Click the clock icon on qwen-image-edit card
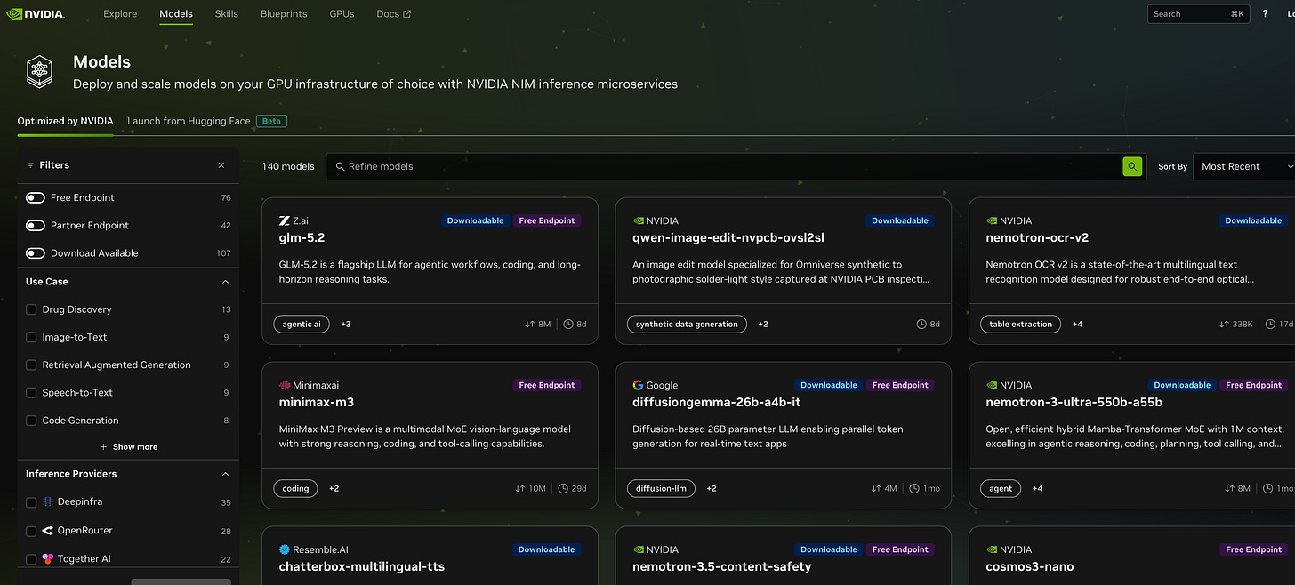Image resolution: width=1295 pixels, height=585 pixels. click(x=921, y=325)
